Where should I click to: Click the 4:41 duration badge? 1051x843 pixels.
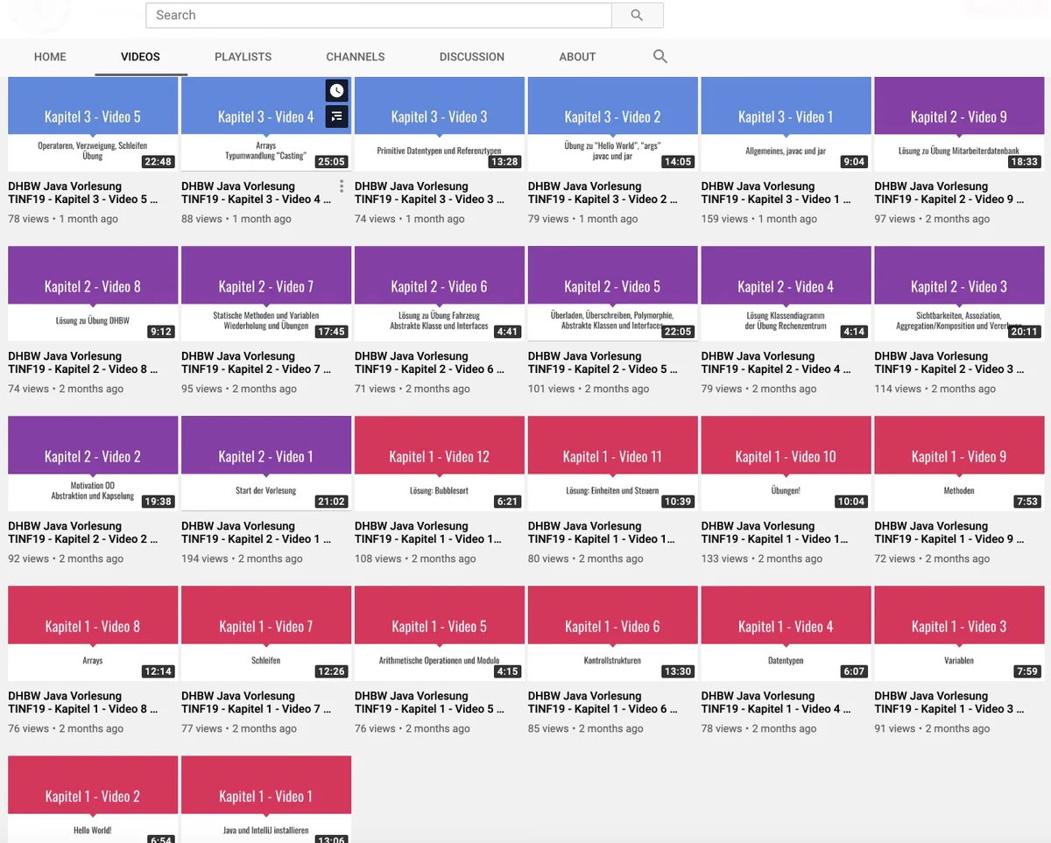(510, 332)
